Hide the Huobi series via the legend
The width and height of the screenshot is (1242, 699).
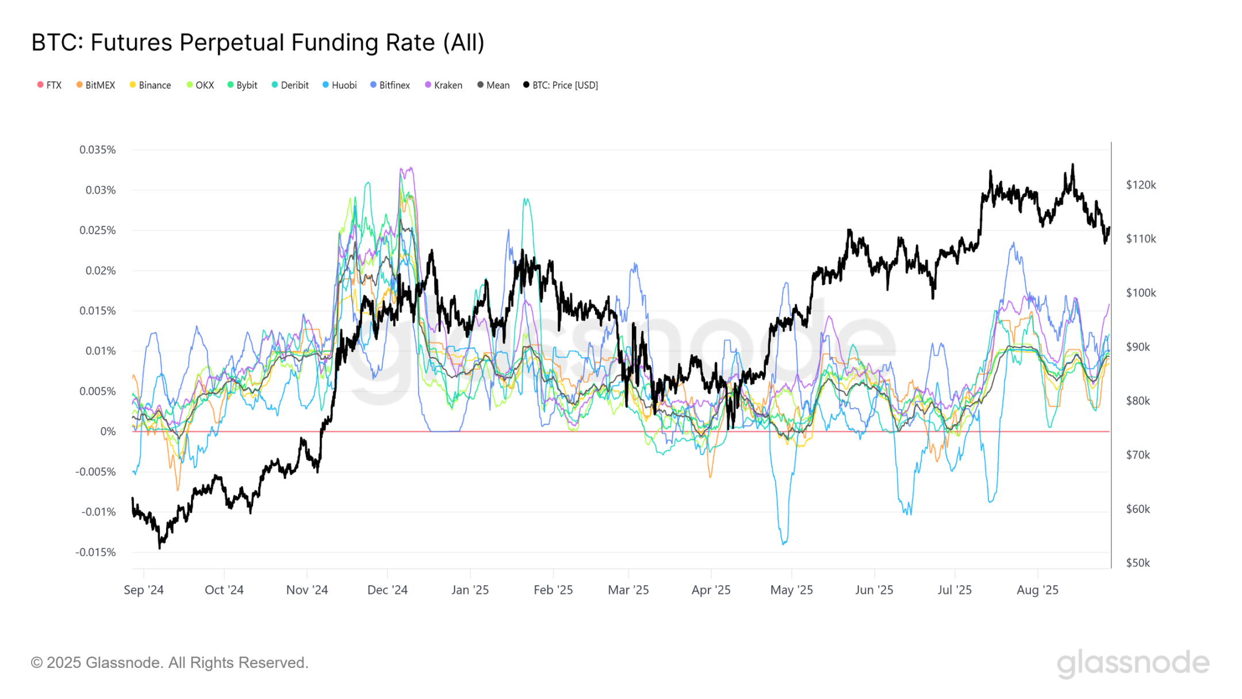coord(340,85)
